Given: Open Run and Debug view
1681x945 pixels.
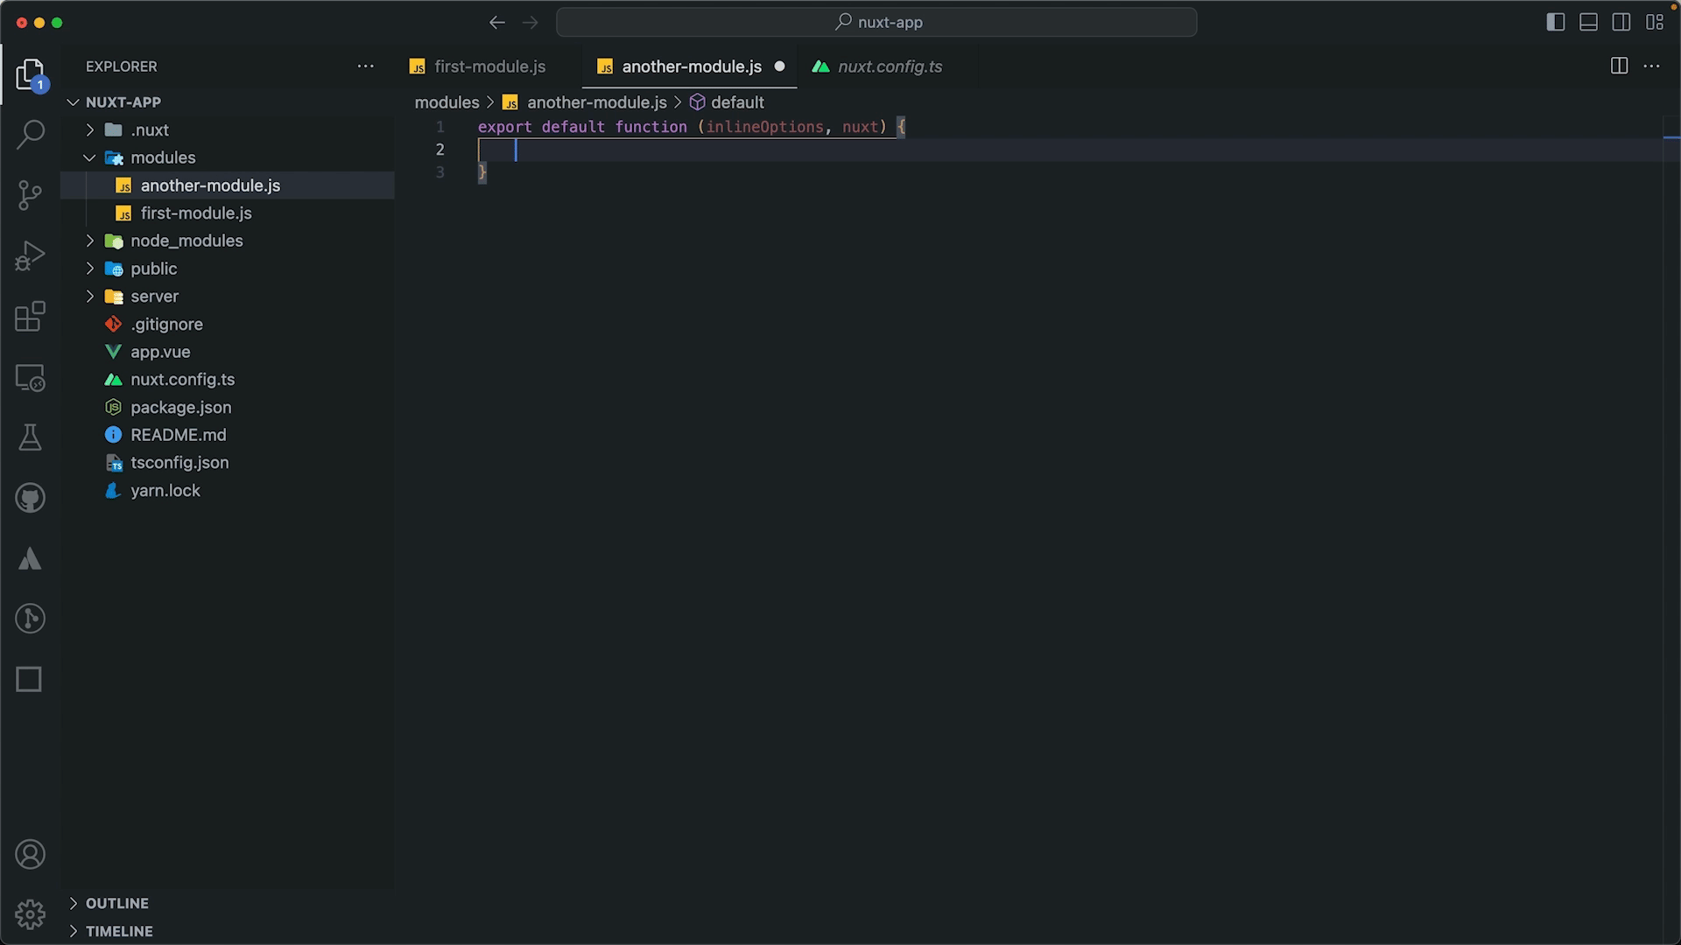Looking at the screenshot, I should 30,255.
